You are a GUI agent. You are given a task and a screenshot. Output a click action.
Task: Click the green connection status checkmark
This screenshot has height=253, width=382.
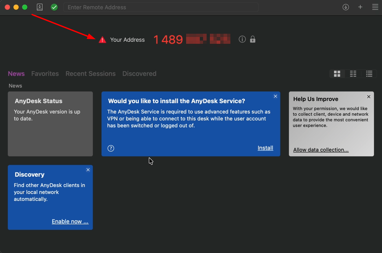(x=54, y=7)
